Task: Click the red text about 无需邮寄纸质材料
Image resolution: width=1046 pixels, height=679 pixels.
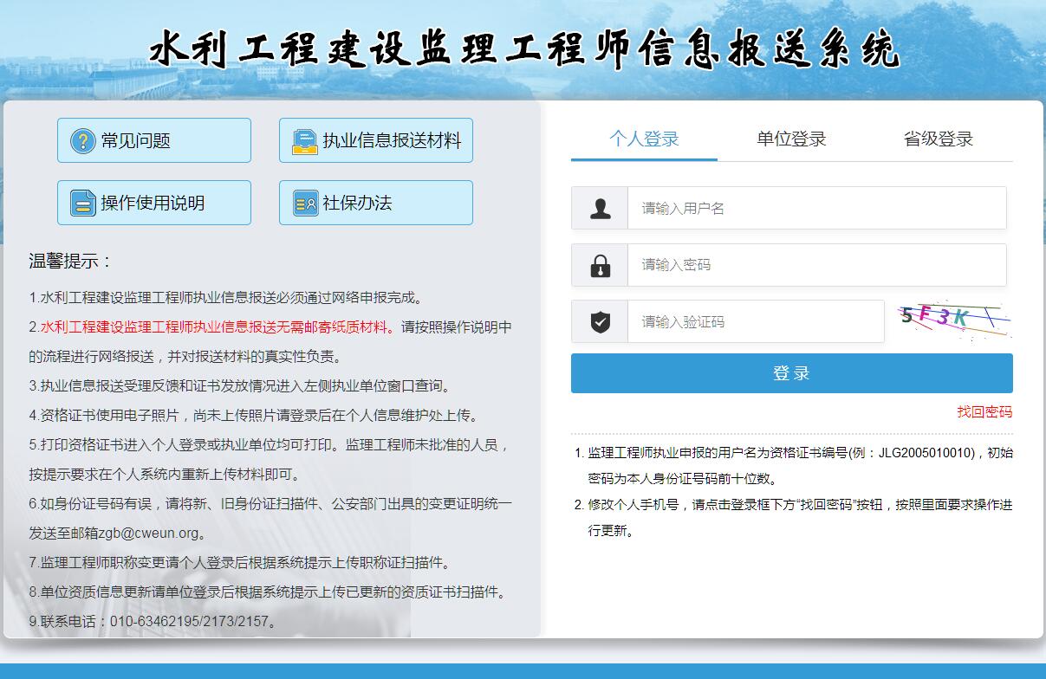Action: [220, 327]
